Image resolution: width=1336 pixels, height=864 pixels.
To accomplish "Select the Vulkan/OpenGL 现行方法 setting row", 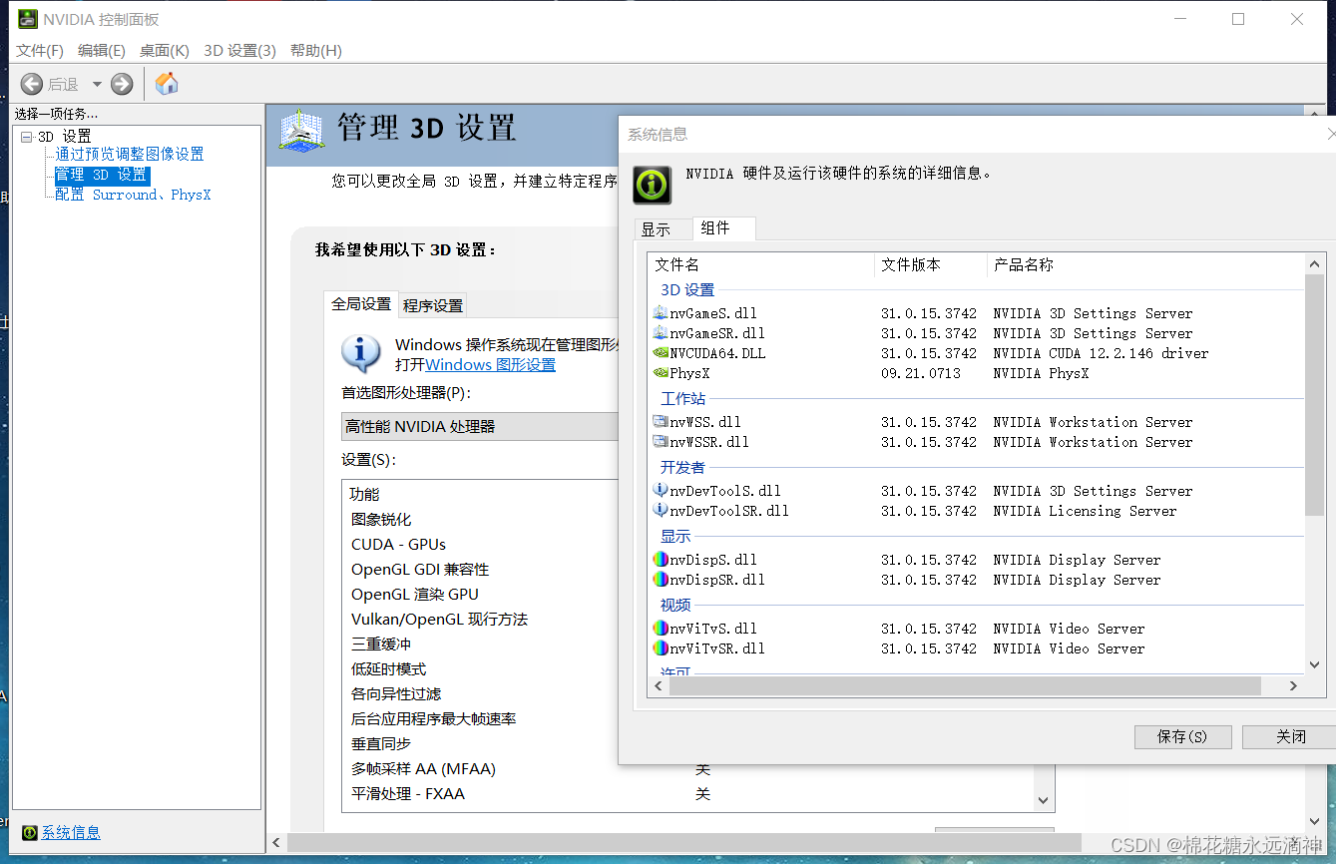I will tap(439, 620).
